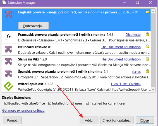Open the Dicollecte publisher link
Screen dimensions: 158x126
[133, 35]
